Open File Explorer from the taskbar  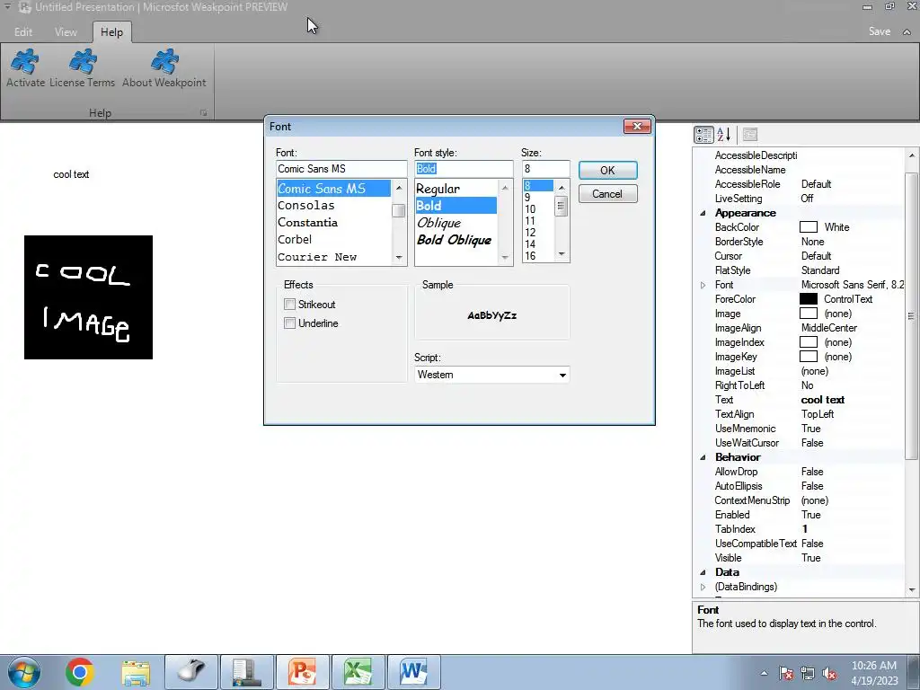click(136, 672)
